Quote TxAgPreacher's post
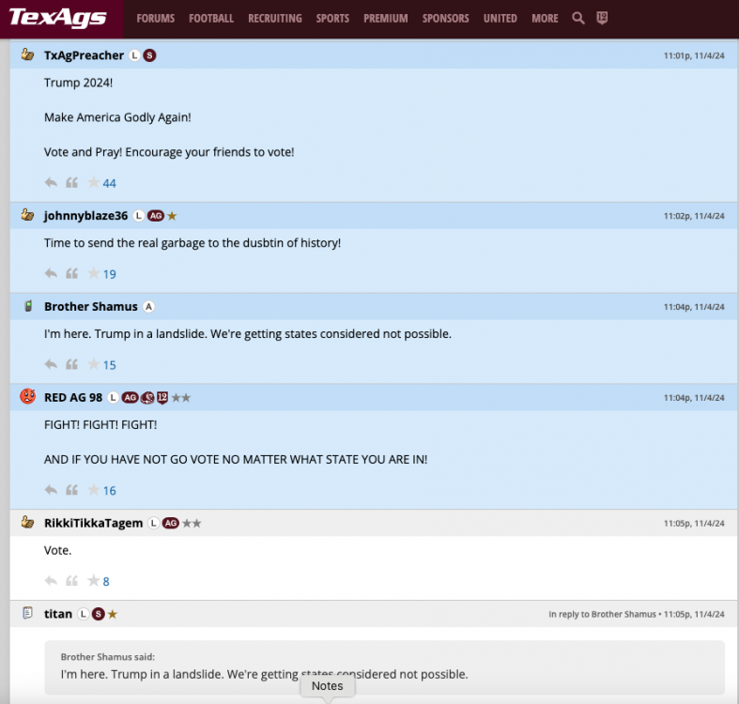739x704 pixels. 71,182
